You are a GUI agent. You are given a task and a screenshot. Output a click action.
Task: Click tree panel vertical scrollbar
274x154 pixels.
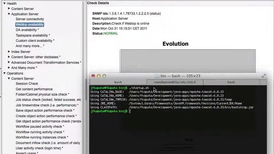[x=83, y=77]
